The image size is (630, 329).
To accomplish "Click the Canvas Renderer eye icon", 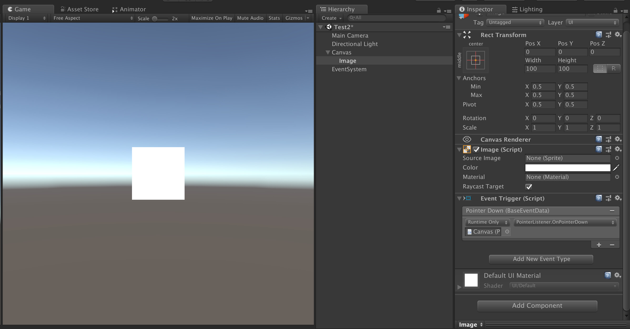I will 467,139.
